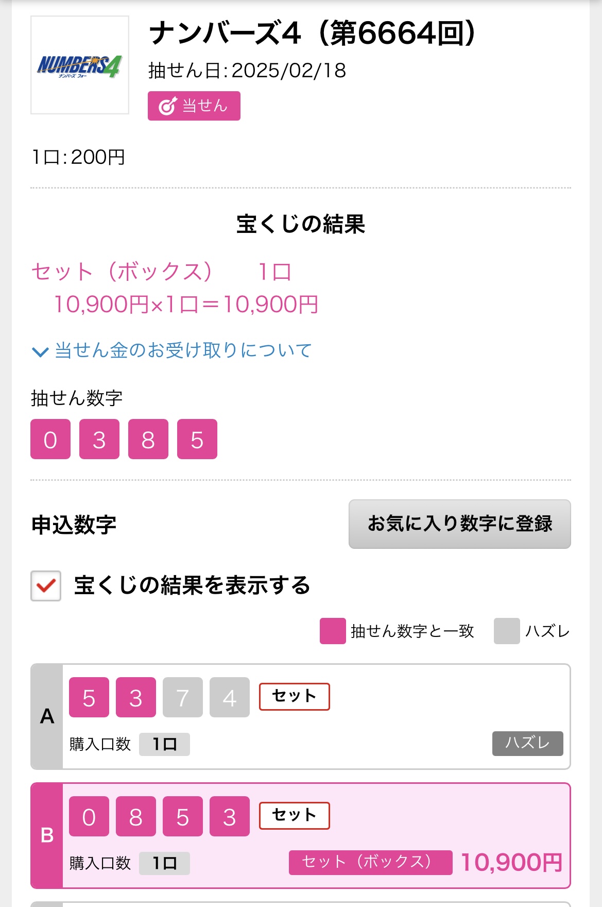Click the drawn number 5 tile
Screen dimensions: 602x907
(x=197, y=439)
